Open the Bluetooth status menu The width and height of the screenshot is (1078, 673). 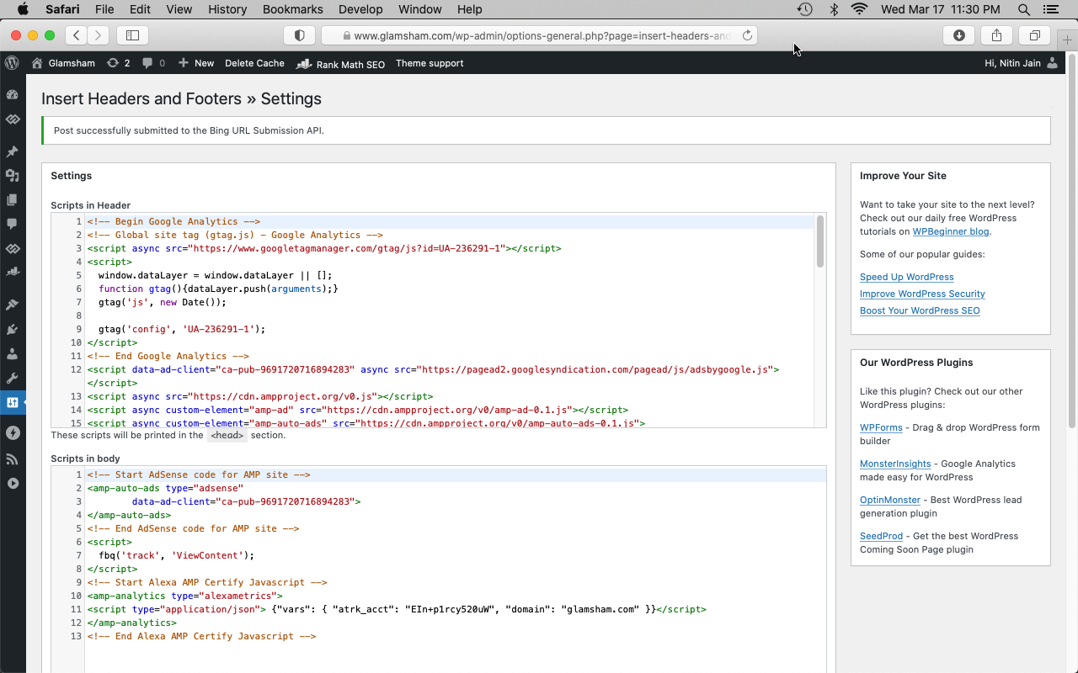(834, 9)
